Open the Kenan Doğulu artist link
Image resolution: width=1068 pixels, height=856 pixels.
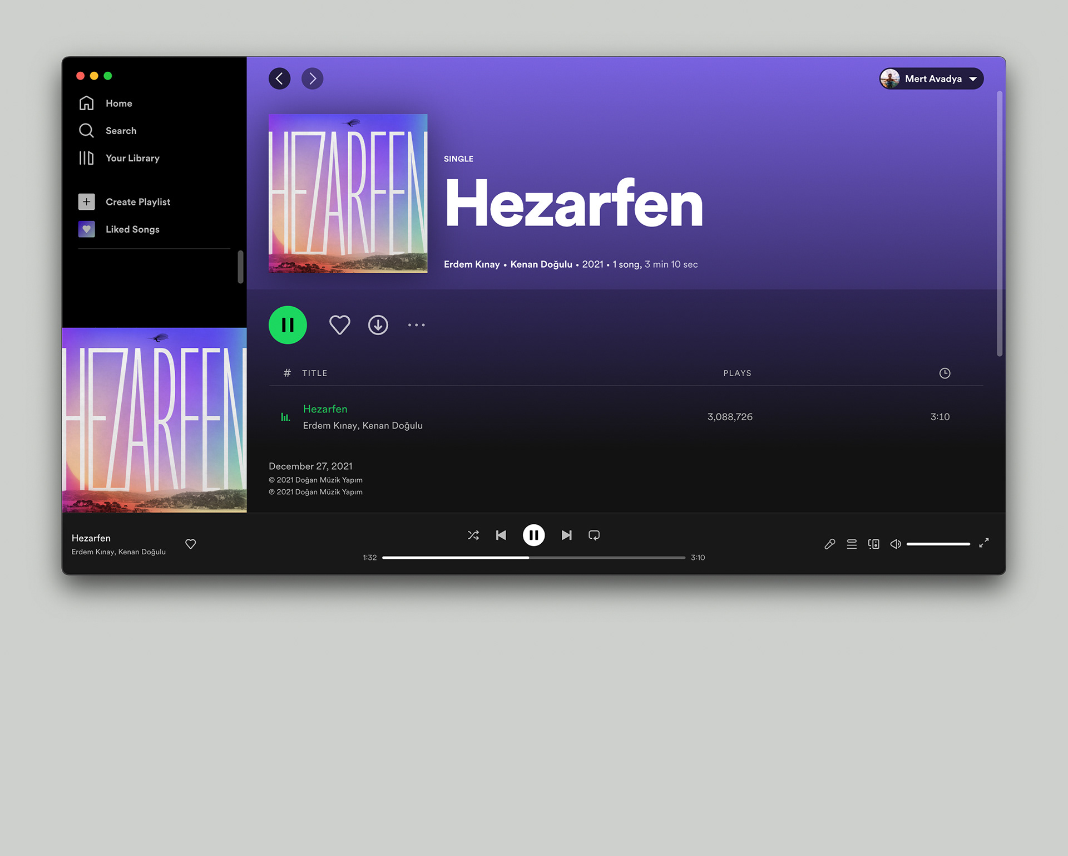(x=541, y=264)
